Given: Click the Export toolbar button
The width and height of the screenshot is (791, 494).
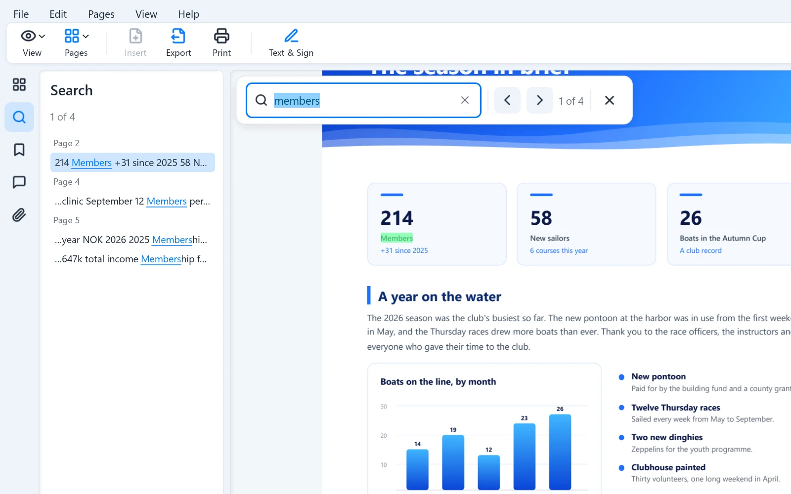Looking at the screenshot, I should pyautogui.click(x=178, y=42).
